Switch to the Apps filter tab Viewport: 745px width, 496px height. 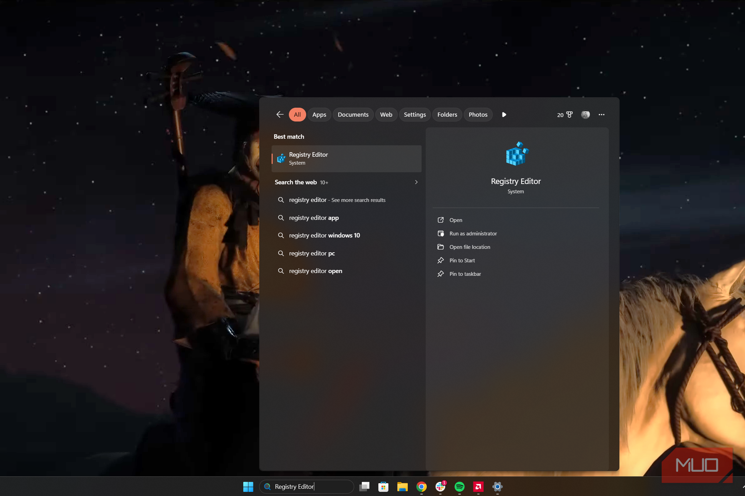(319, 115)
